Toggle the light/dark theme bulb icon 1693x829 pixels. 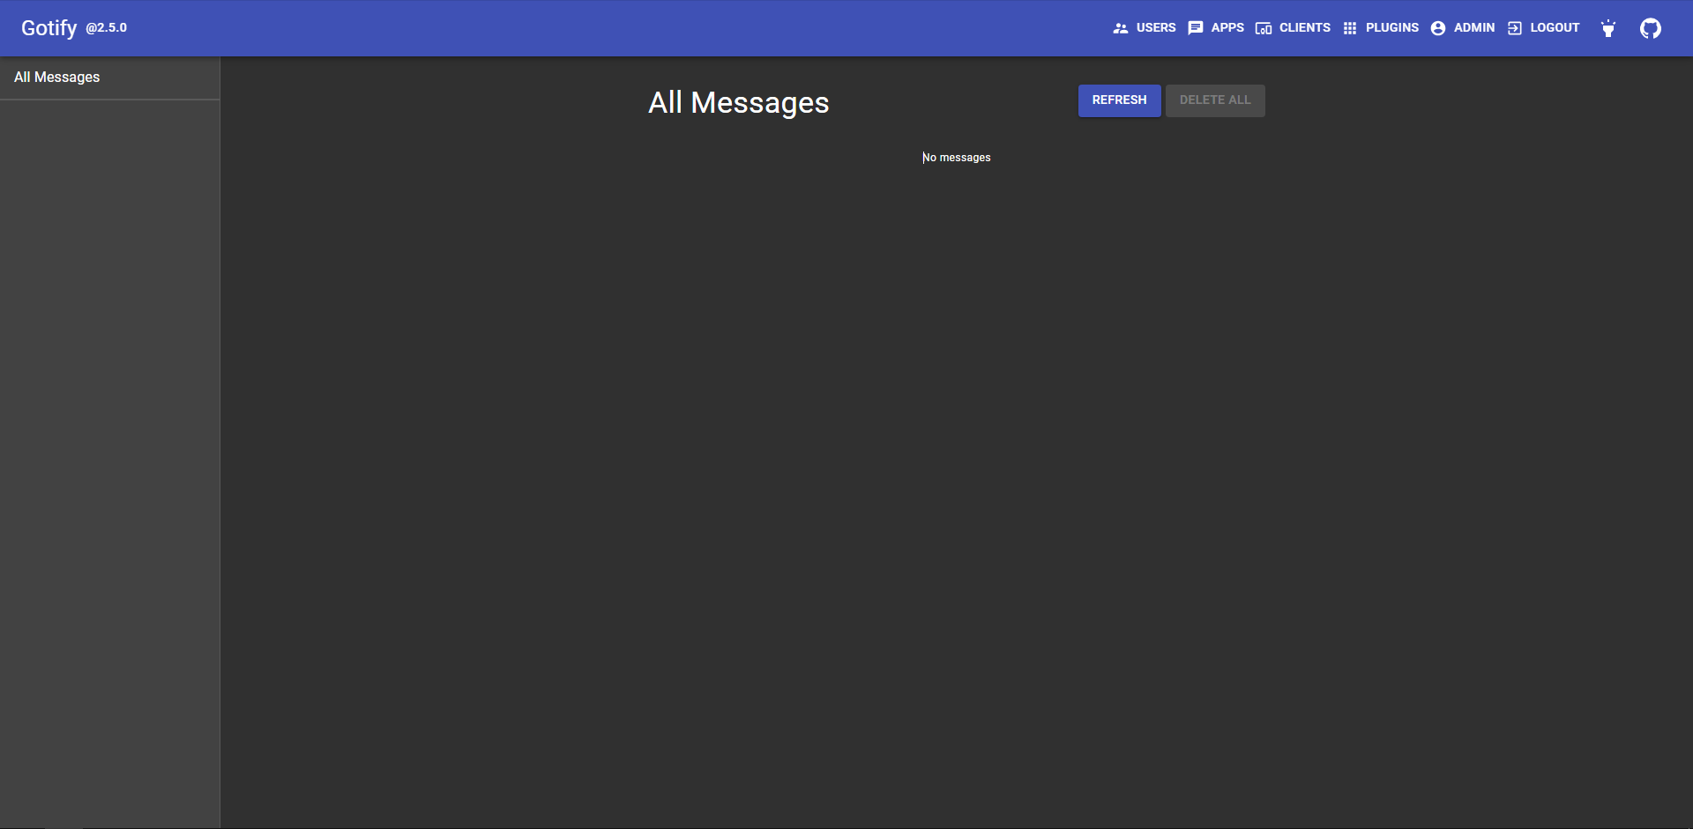[1608, 28]
